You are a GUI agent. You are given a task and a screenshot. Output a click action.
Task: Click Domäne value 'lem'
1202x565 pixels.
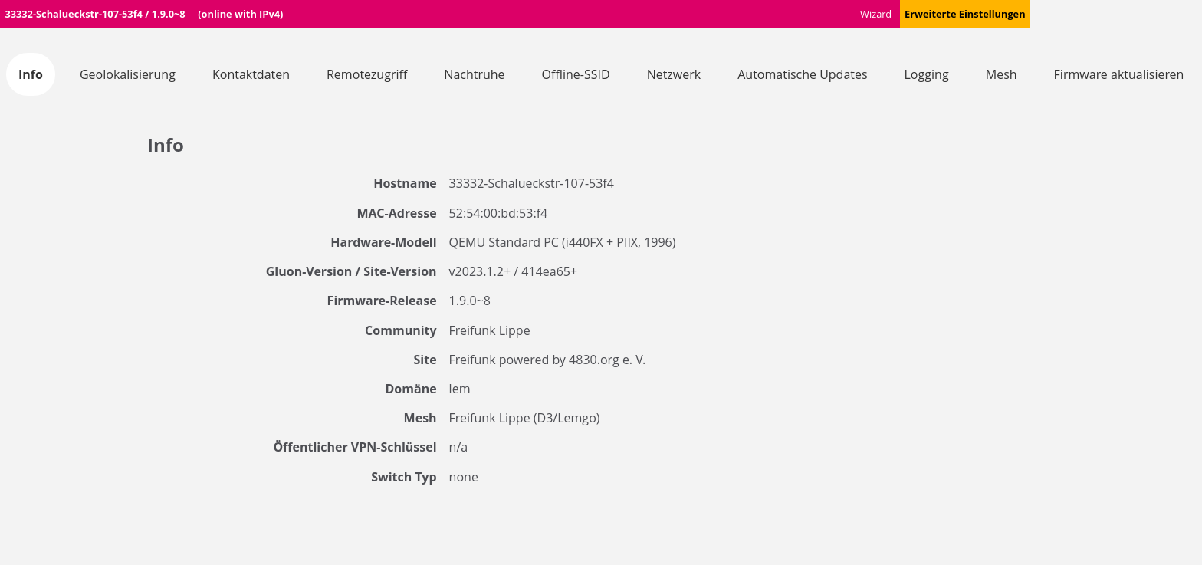point(459,389)
